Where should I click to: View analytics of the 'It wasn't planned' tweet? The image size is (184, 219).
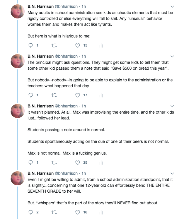click(x=101, y=162)
